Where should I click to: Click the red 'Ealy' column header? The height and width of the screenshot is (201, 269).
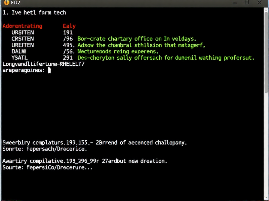click(x=69, y=26)
